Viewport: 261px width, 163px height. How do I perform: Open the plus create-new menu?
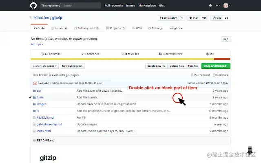point(218,5)
